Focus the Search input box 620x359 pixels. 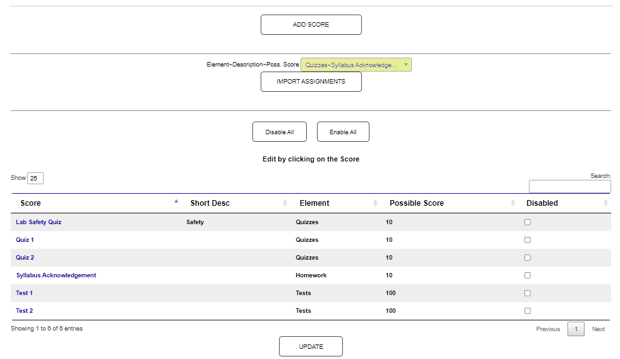coord(570,186)
